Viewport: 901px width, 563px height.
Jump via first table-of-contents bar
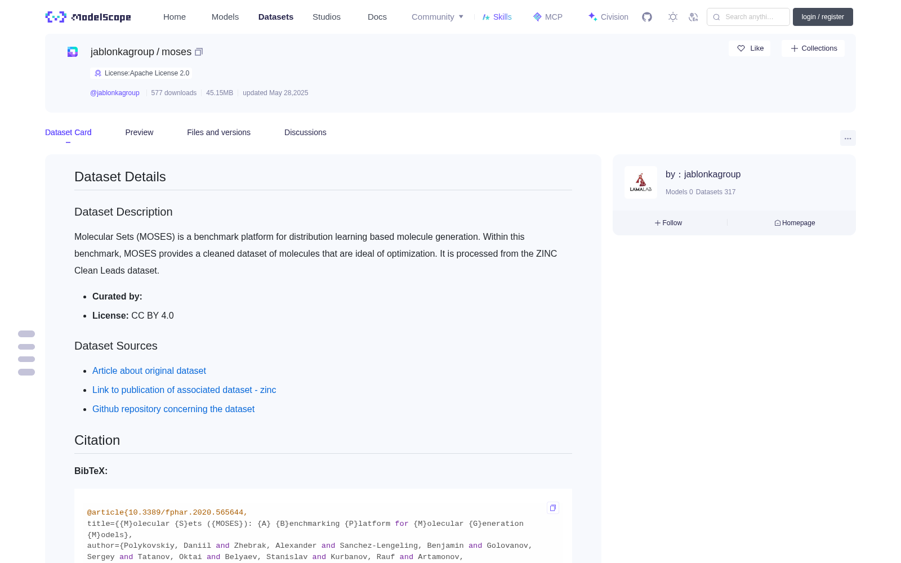pos(26,334)
